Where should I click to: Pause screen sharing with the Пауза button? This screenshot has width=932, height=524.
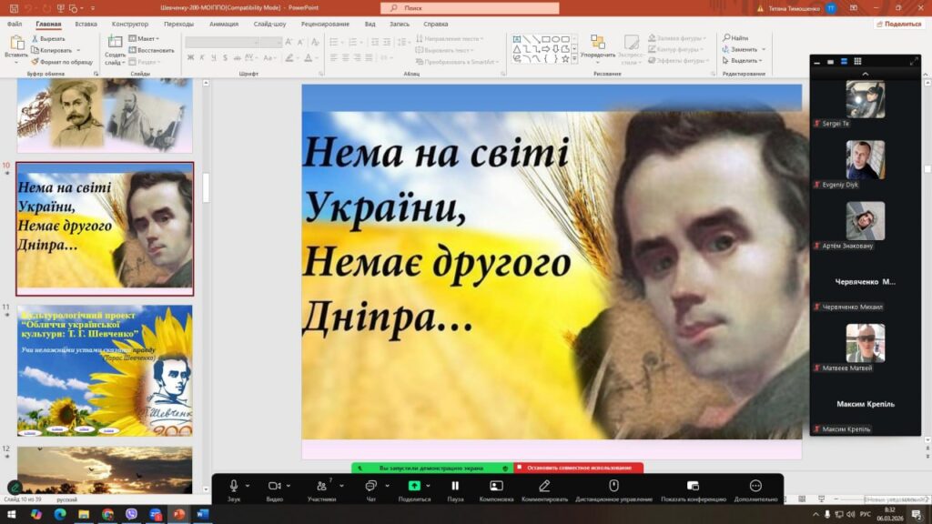coord(455,487)
